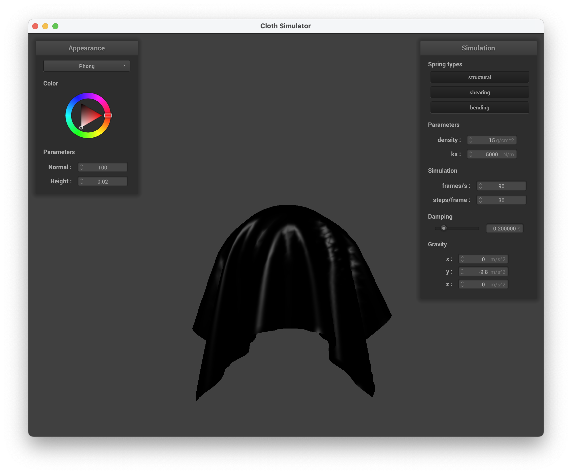
Task: Open the Phong shader dropdown
Action: [87, 66]
